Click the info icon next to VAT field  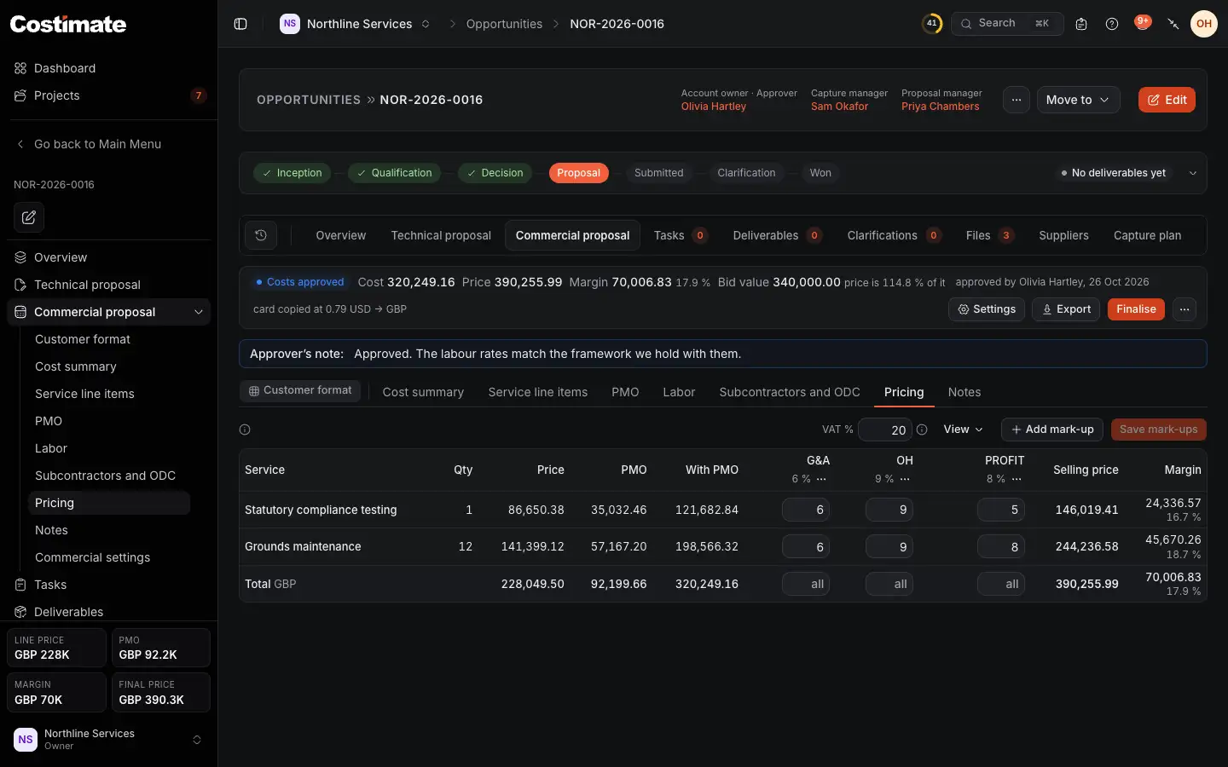coord(922,430)
